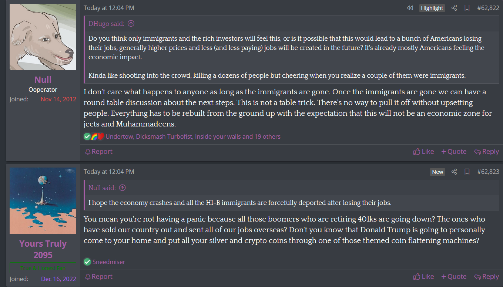Like Yours Truly 2095's post

pyautogui.click(x=423, y=276)
